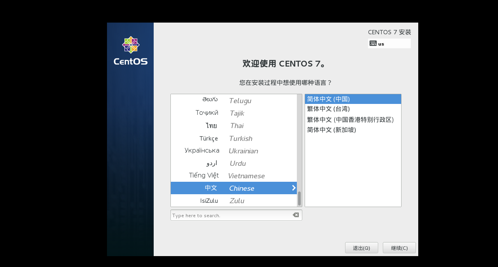Viewport: 498px width, 267px height.
Task: Select Tajik language
Action: point(234,113)
